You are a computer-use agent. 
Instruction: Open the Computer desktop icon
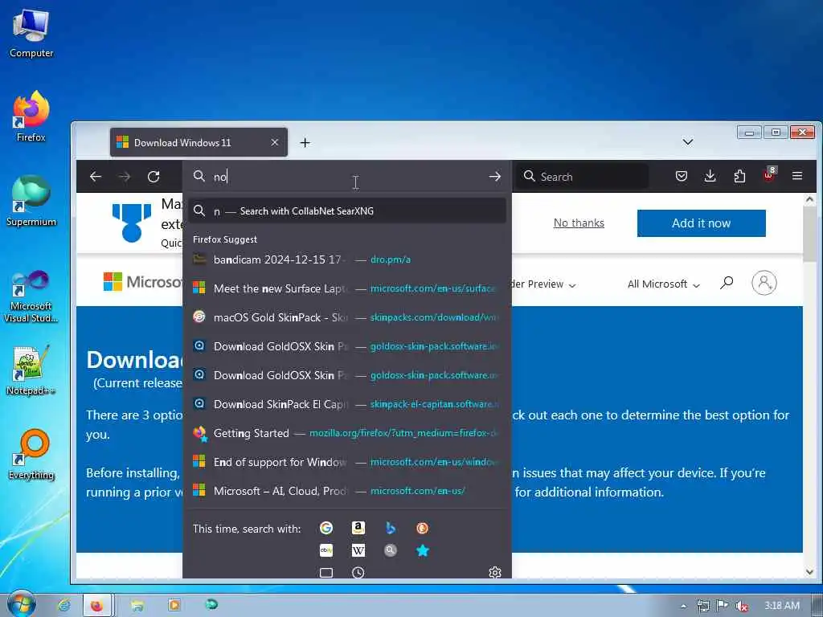(x=31, y=33)
